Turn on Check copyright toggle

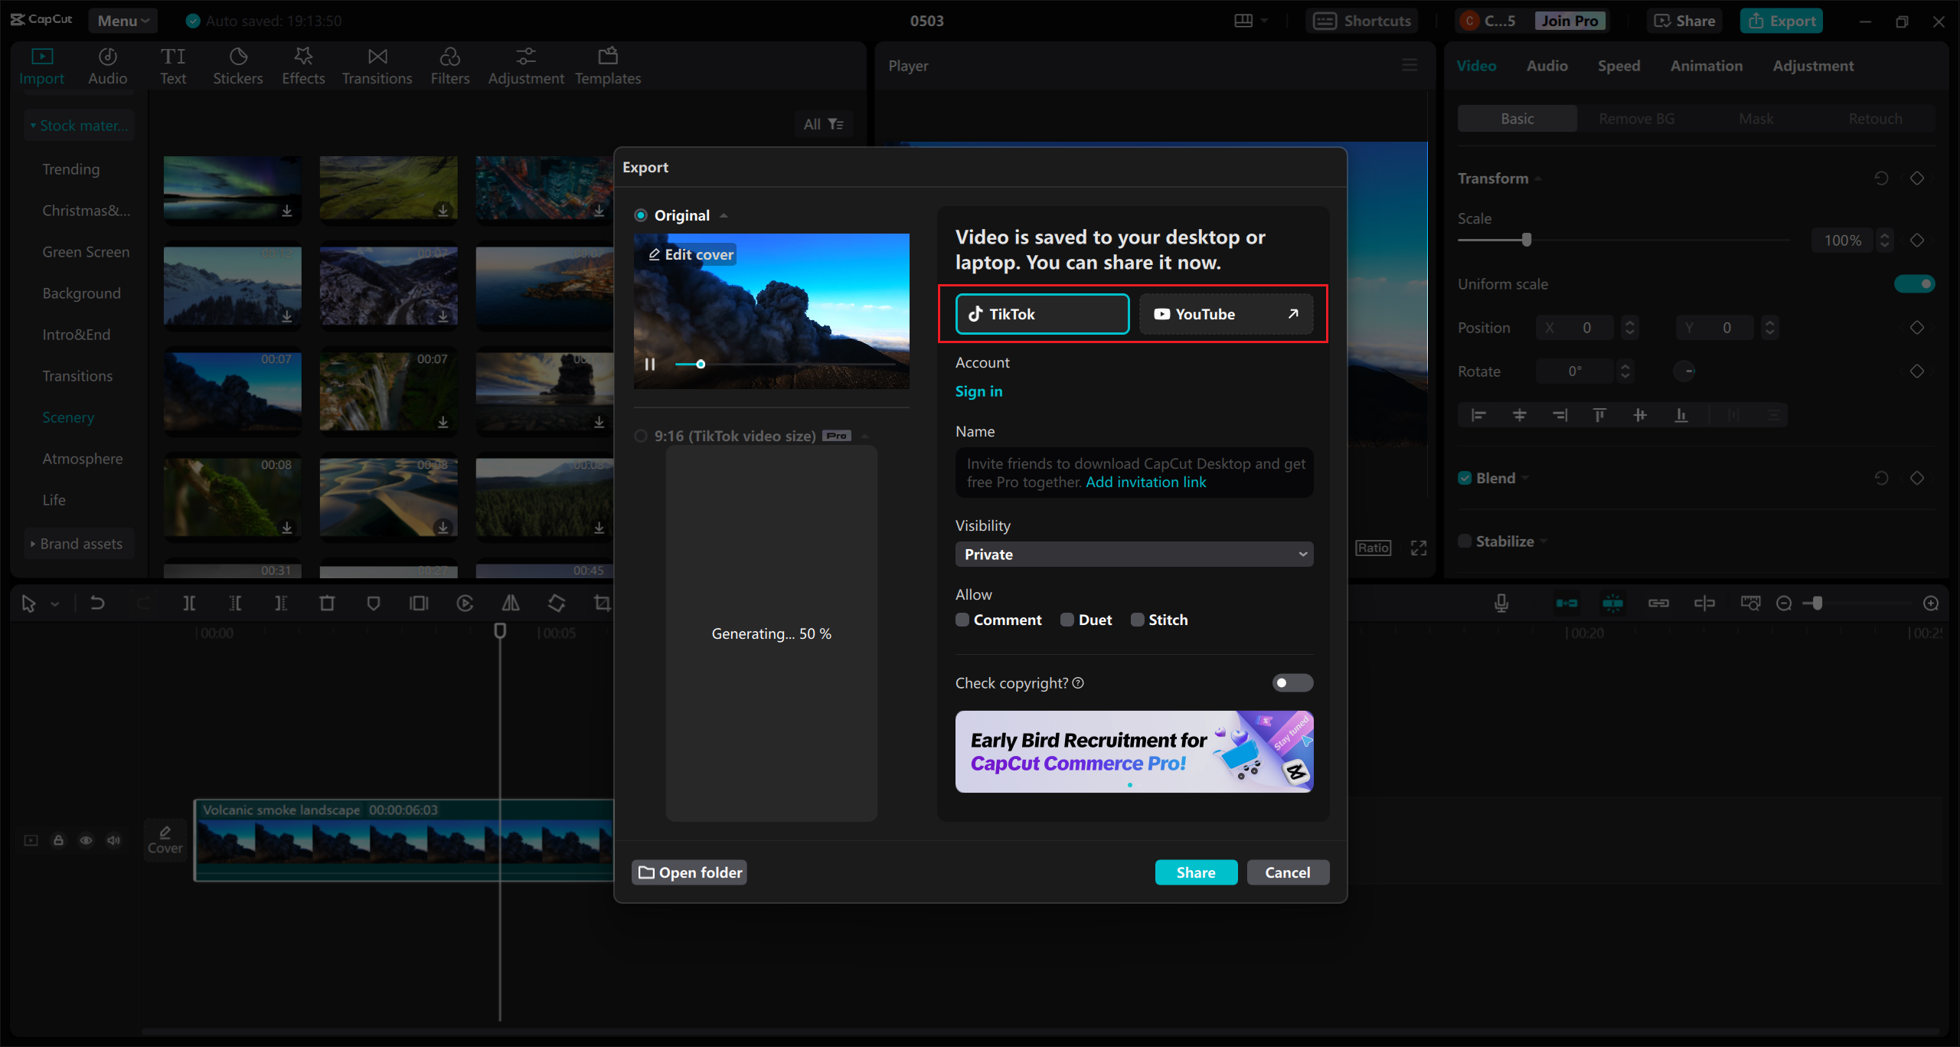pos(1292,682)
